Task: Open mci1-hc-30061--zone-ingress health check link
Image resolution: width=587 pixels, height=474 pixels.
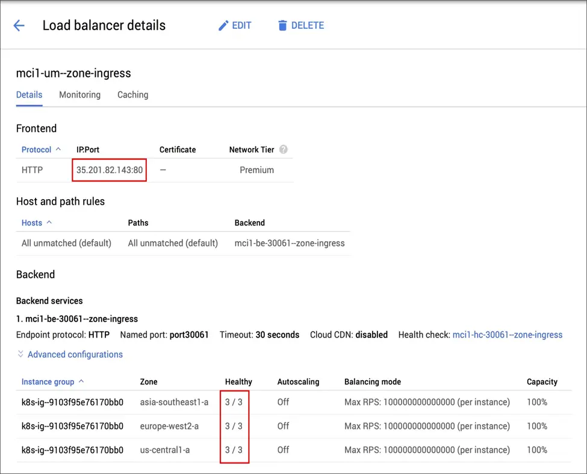Action: 508,335
